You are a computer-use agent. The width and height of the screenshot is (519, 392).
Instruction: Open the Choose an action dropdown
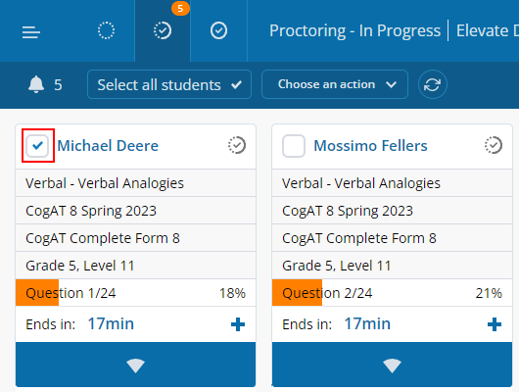(335, 84)
